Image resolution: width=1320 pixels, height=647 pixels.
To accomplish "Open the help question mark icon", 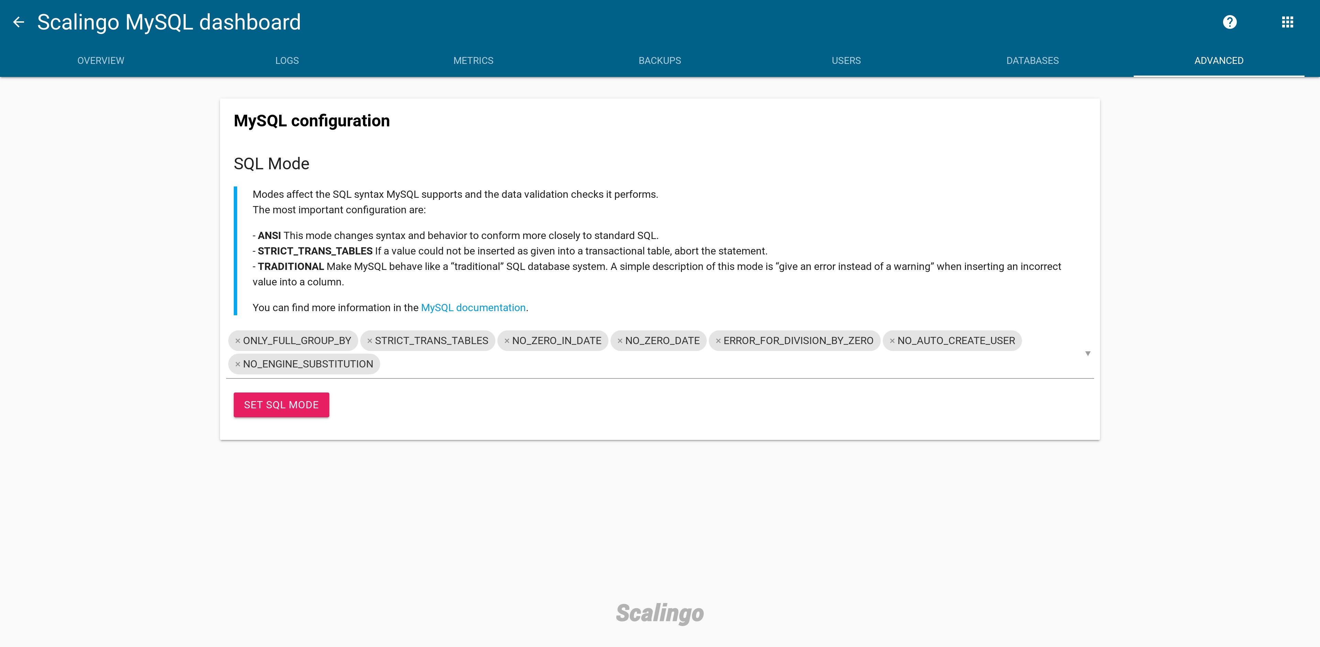I will (x=1230, y=22).
